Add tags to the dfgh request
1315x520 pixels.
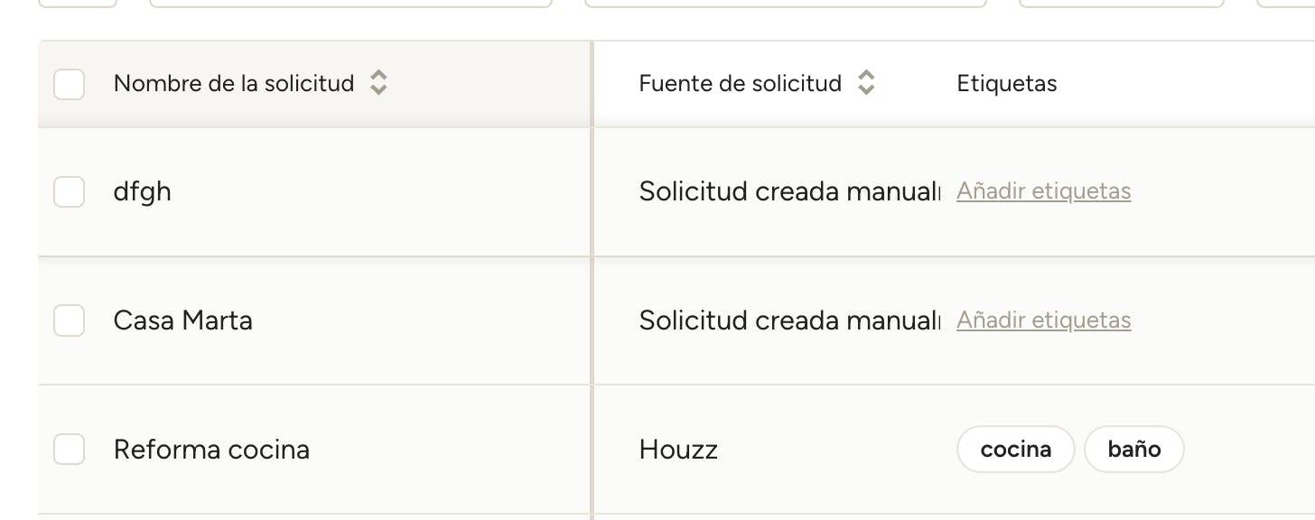[1044, 191]
